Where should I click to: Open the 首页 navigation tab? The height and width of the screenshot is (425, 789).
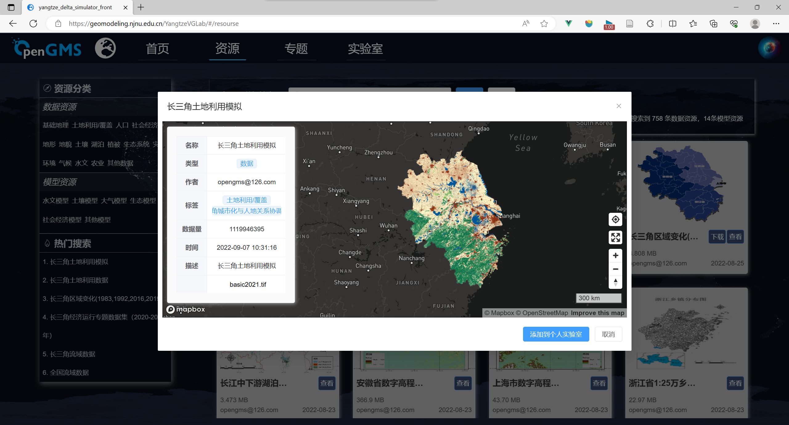pos(157,49)
